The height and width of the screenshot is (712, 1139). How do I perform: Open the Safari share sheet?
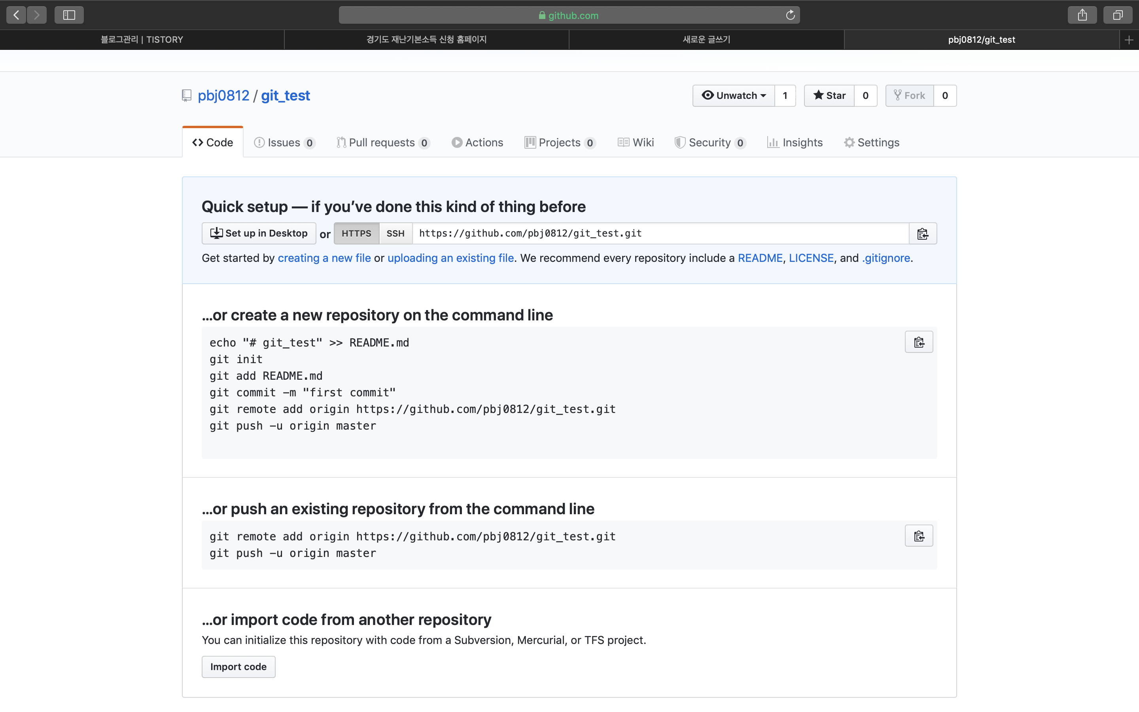[x=1082, y=15]
